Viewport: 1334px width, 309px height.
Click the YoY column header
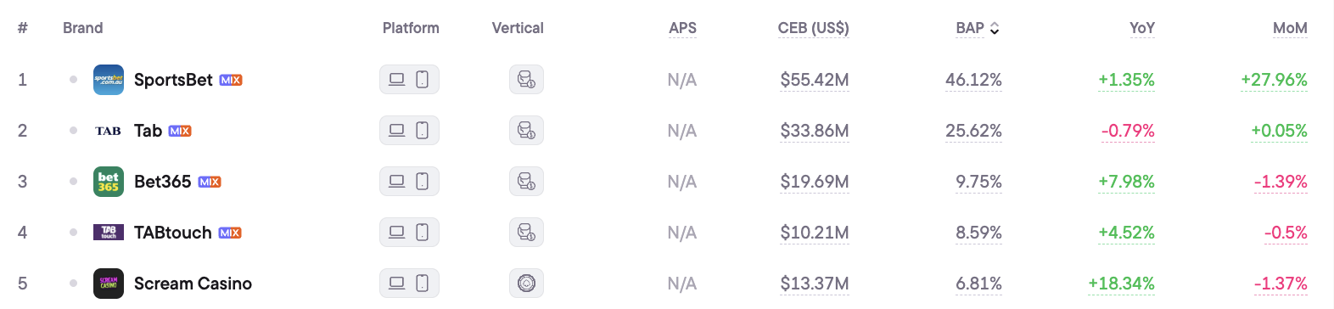[x=1142, y=28]
